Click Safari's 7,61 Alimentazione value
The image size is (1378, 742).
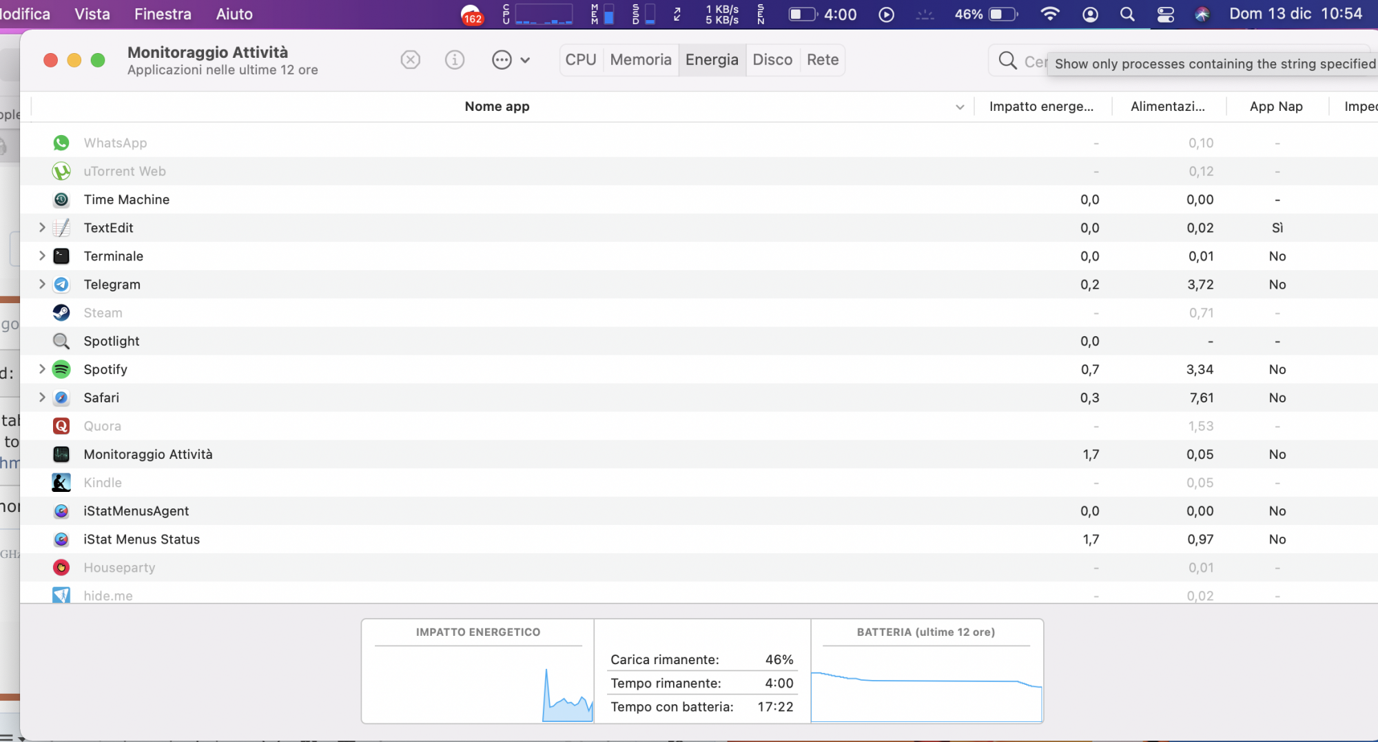1201,398
